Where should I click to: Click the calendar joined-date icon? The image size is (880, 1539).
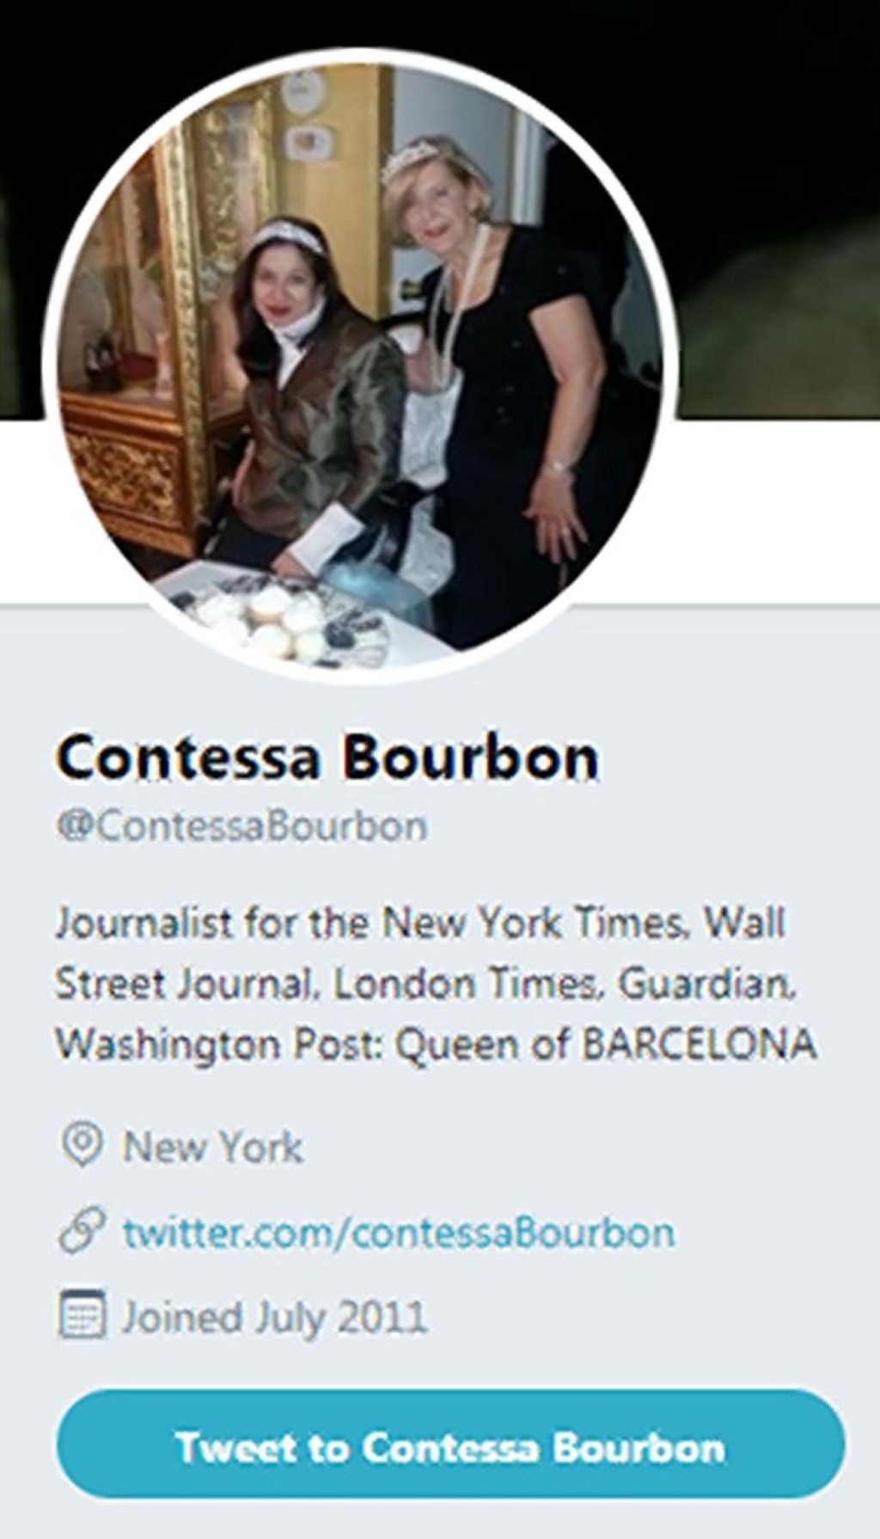[x=82, y=1315]
